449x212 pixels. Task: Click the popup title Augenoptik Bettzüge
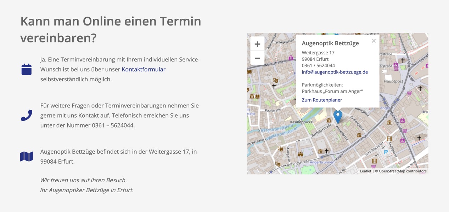tap(330, 43)
